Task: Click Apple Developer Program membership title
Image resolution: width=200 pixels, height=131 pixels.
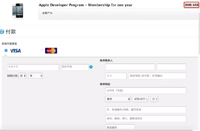Action: [86, 5]
